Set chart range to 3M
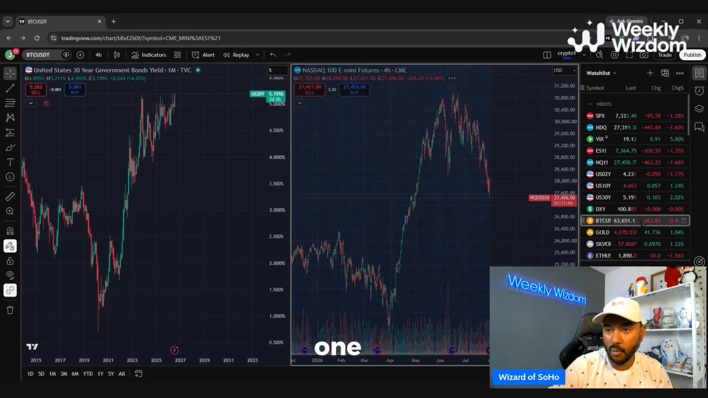This screenshot has width=708, height=398. point(64,374)
